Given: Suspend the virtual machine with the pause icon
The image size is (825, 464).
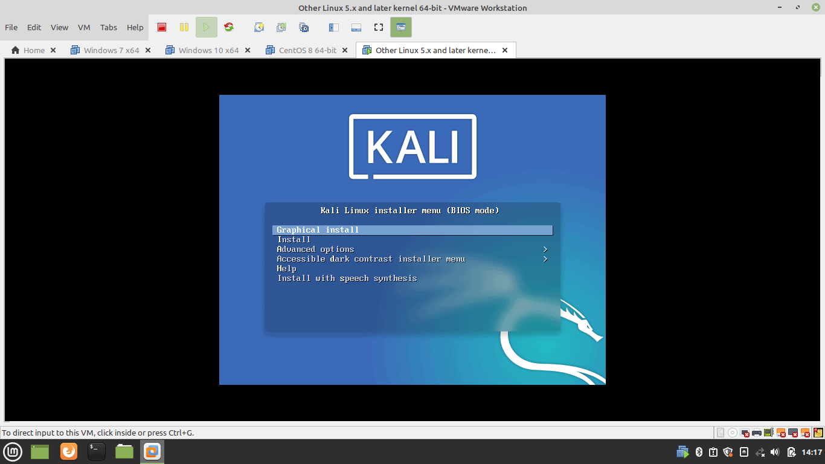Looking at the screenshot, I should coord(184,27).
